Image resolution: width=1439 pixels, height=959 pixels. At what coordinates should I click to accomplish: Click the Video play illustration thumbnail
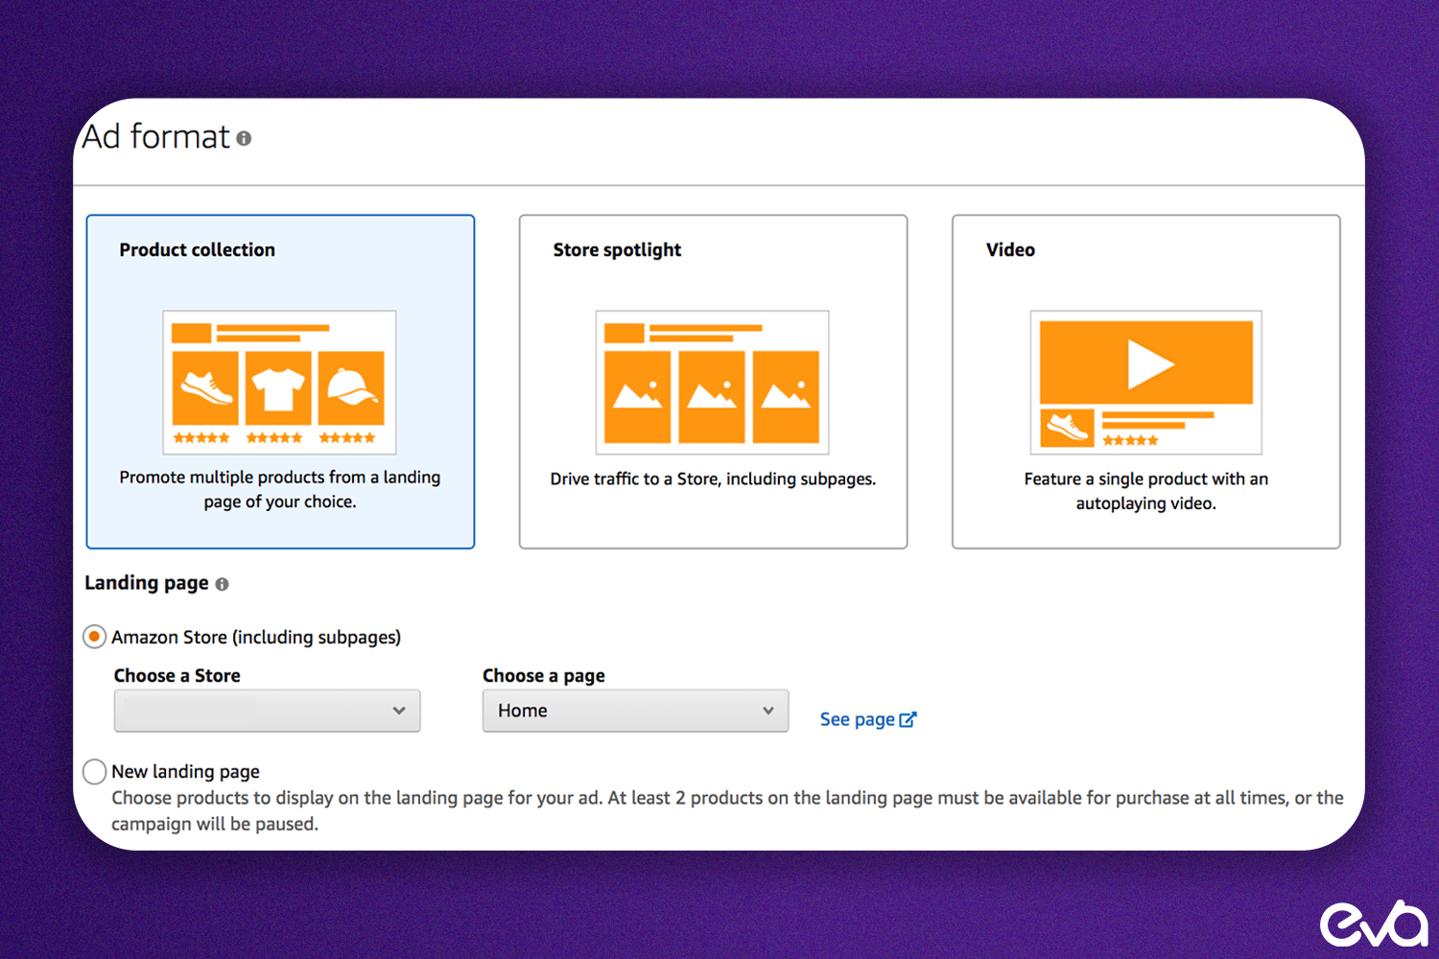tap(1145, 383)
